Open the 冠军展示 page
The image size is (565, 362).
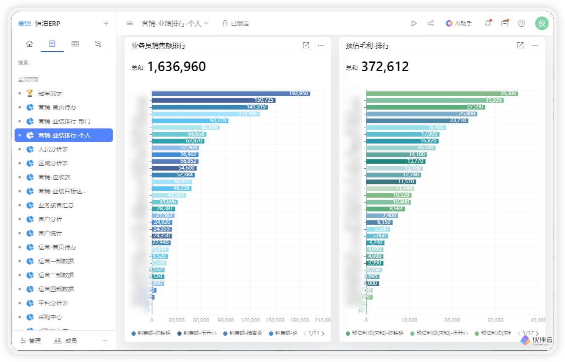pyautogui.click(x=64, y=93)
